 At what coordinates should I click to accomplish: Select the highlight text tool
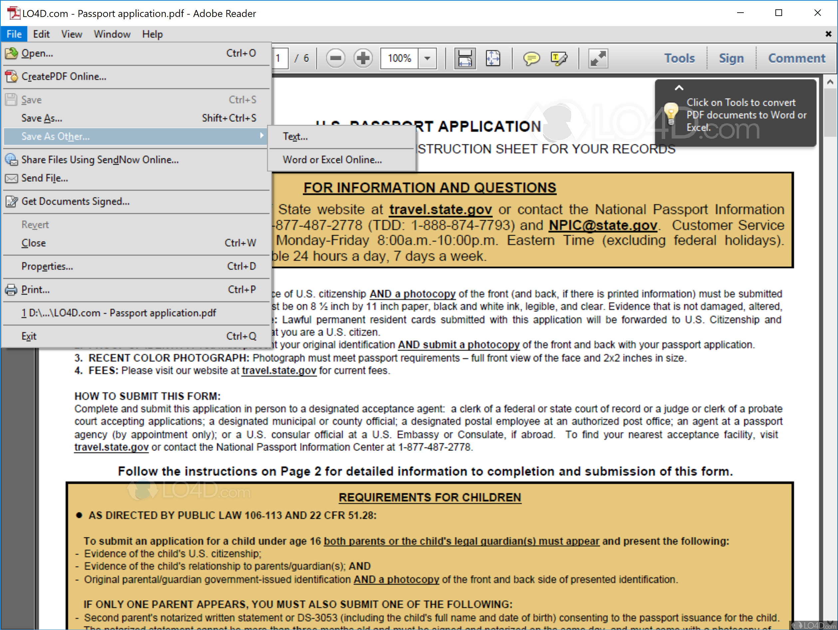[559, 58]
